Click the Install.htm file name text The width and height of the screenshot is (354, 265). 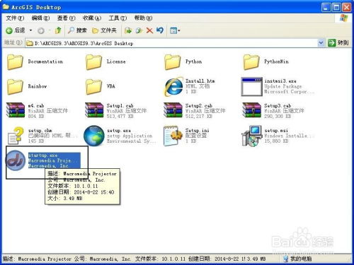[200, 81]
